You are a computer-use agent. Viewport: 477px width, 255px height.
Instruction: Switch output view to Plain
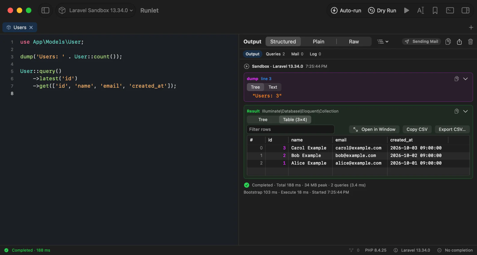[x=318, y=42]
